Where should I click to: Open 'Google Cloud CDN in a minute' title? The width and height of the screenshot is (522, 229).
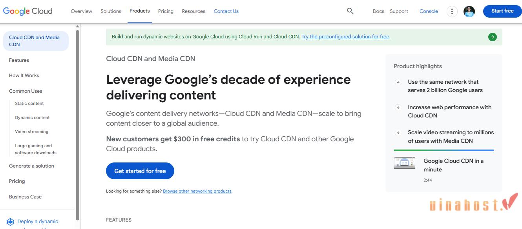click(453, 165)
